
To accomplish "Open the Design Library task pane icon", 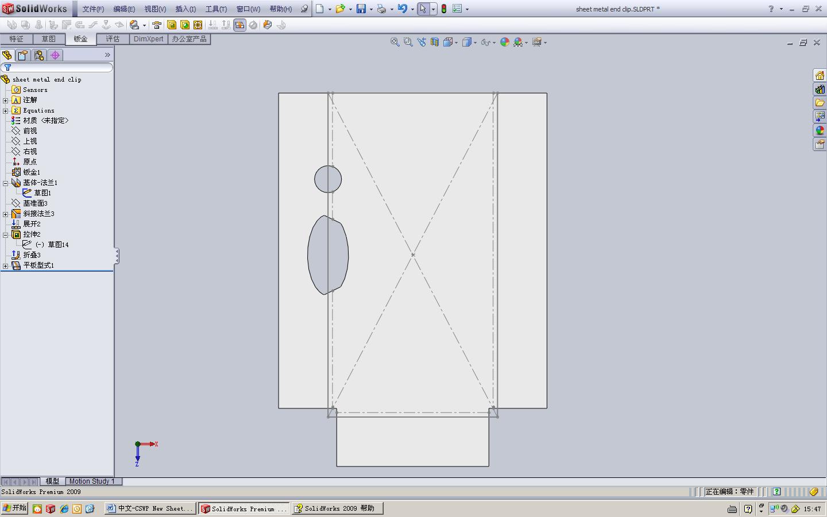I will (820, 89).
